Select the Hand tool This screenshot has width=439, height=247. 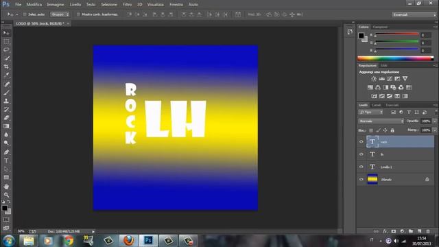pyautogui.click(x=6, y=187)
